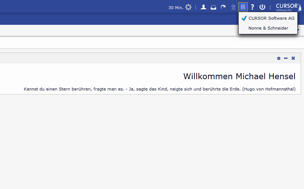Click the inbox tray icon

pyautogui.click(x=213, y=7)
